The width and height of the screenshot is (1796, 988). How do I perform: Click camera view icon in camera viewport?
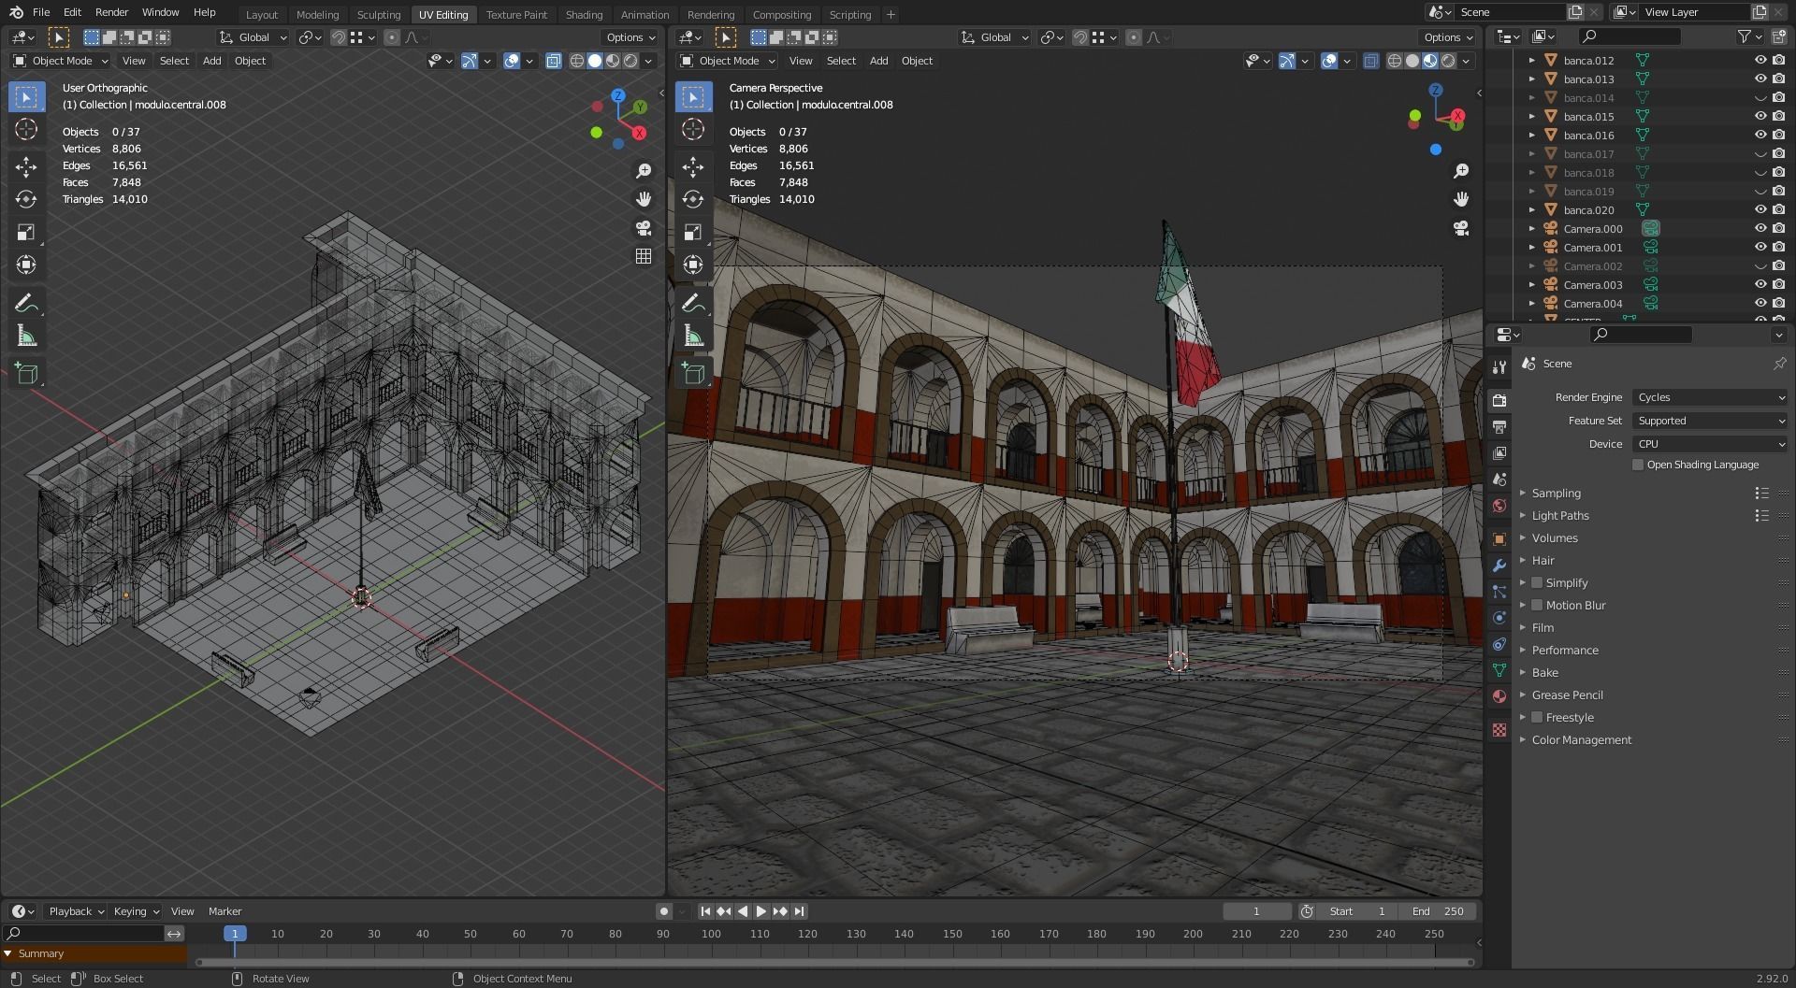(1461, 228)
